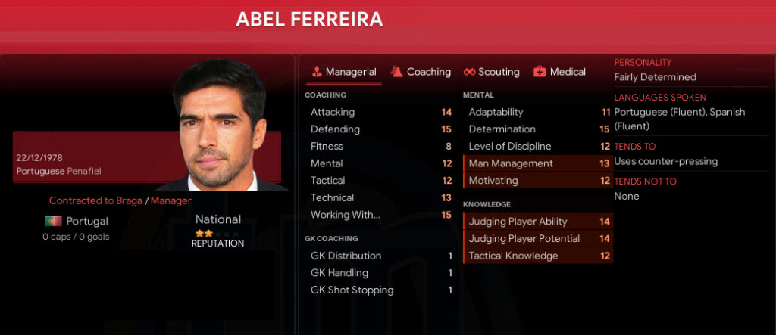Click the Penafiel birthplace link
The width and height of the screenshot is (776, 335).
click(83, 172)
